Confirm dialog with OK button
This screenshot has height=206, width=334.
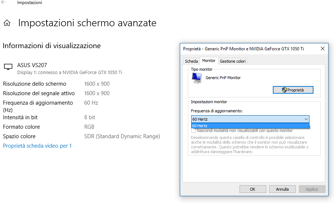[x=253, y=189]
